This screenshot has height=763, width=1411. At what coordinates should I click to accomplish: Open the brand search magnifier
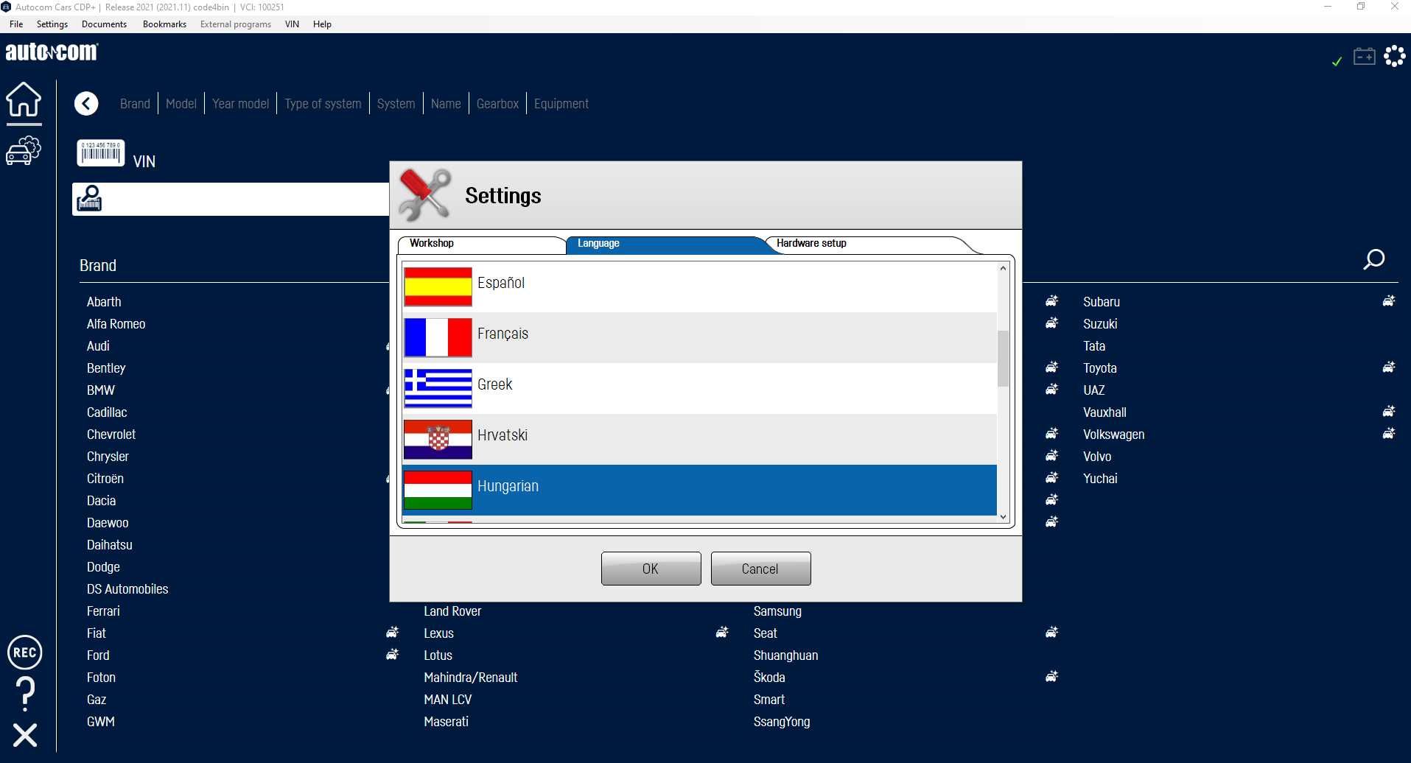1373,259
